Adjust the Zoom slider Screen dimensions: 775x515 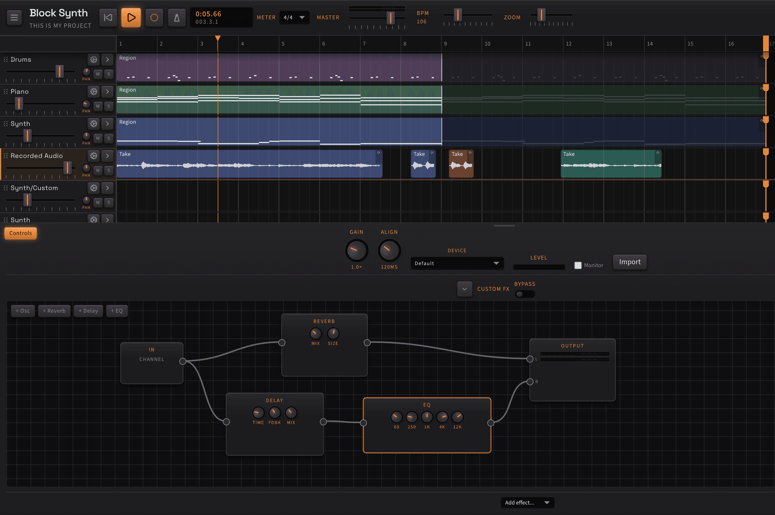pyautogui.click(x=541, y=15)
